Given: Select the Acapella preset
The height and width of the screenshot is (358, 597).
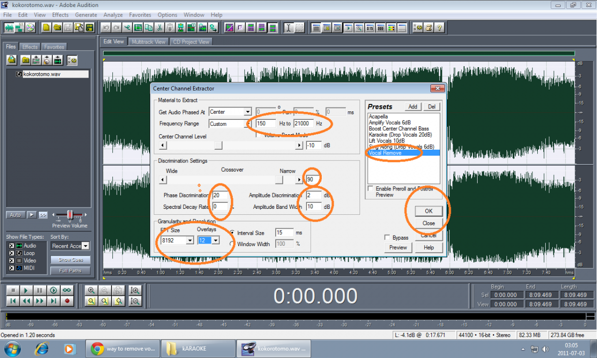Looking at the screenshot, I should [x=378, y=116].
